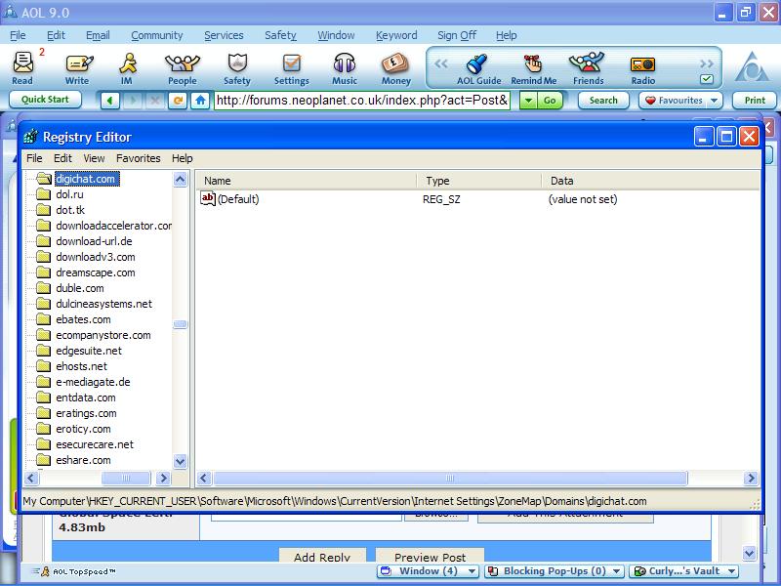Open the Sign Off menu
Image resolution: width=781 pixels, height=586 pixels.
pos(457,35)
